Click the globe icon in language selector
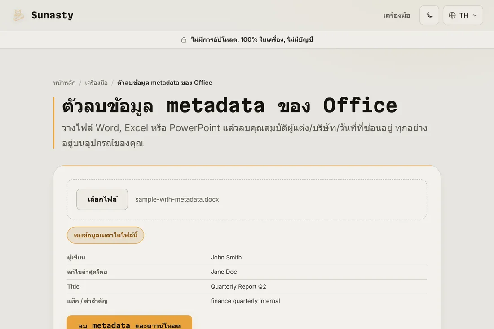 (452, 15)
